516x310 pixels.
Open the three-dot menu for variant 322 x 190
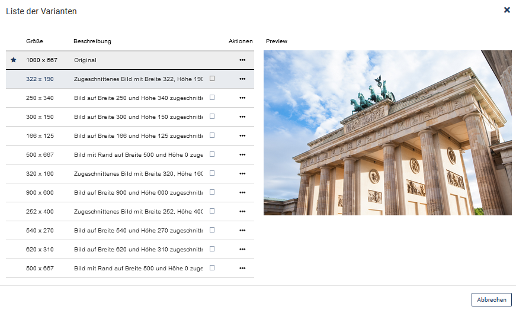coord(242,79)
